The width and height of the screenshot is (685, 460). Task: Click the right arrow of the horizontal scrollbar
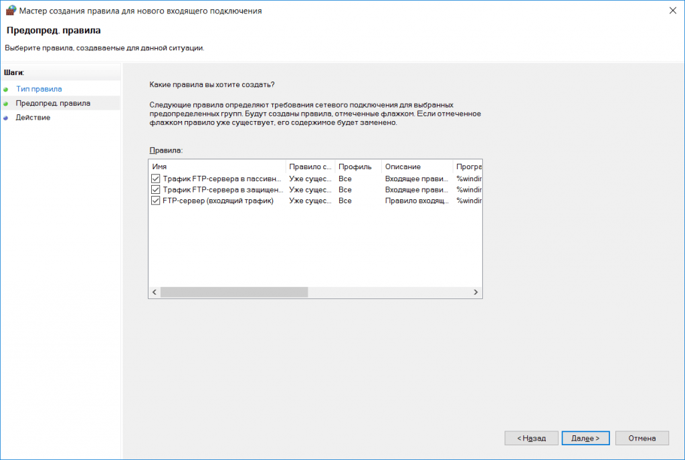tap(476, 292)
